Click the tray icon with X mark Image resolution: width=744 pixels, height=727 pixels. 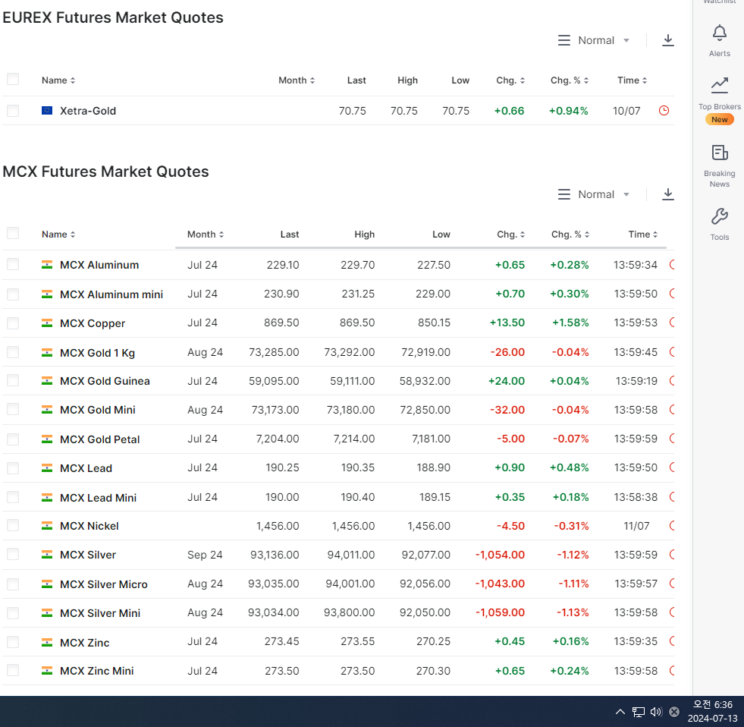click(673, 711)
